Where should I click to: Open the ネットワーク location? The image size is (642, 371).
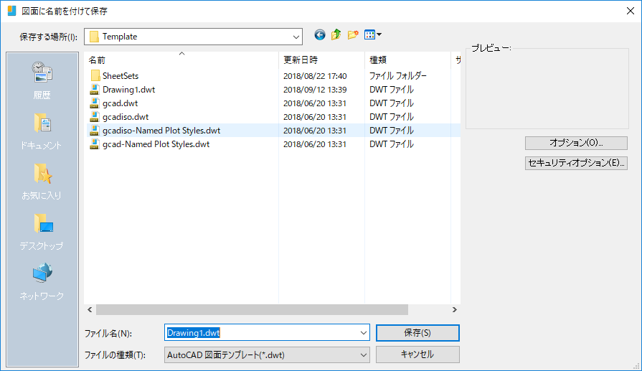coord(42,282)
